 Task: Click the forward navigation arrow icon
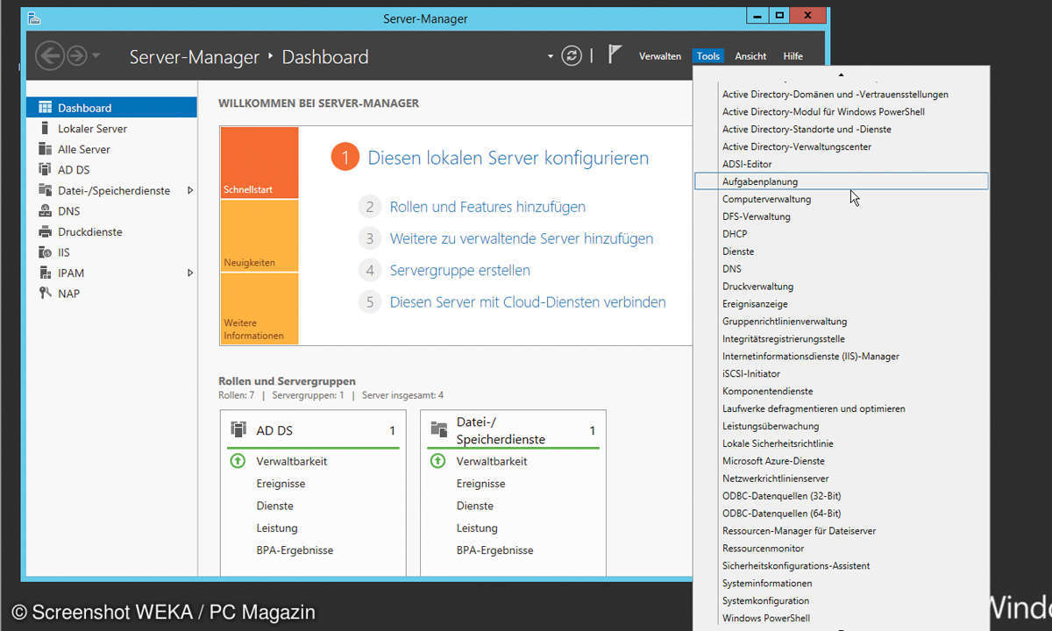click(x=77, y=56)
